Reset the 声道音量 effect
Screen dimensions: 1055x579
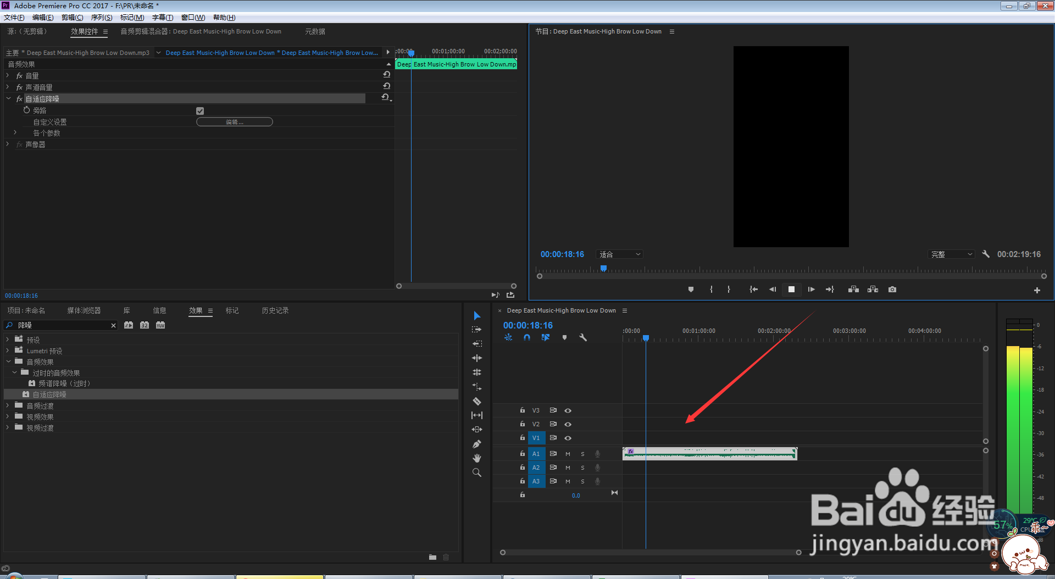point(387,86)
